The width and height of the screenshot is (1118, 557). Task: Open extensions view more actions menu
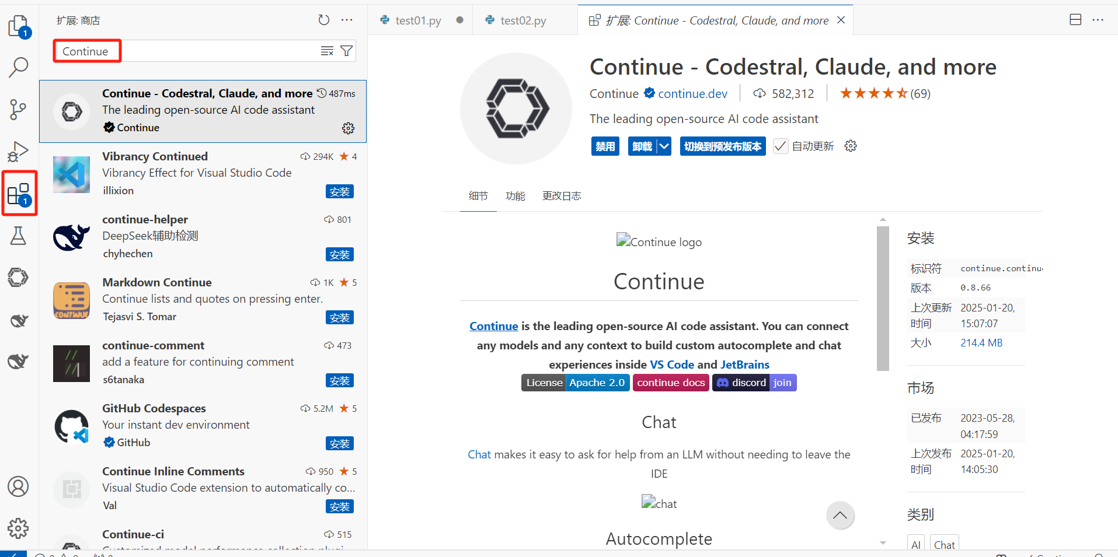[x=347, y=20]
